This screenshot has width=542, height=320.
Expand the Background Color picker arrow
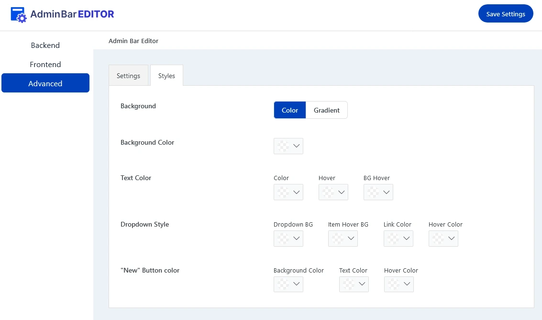[297, 146]
